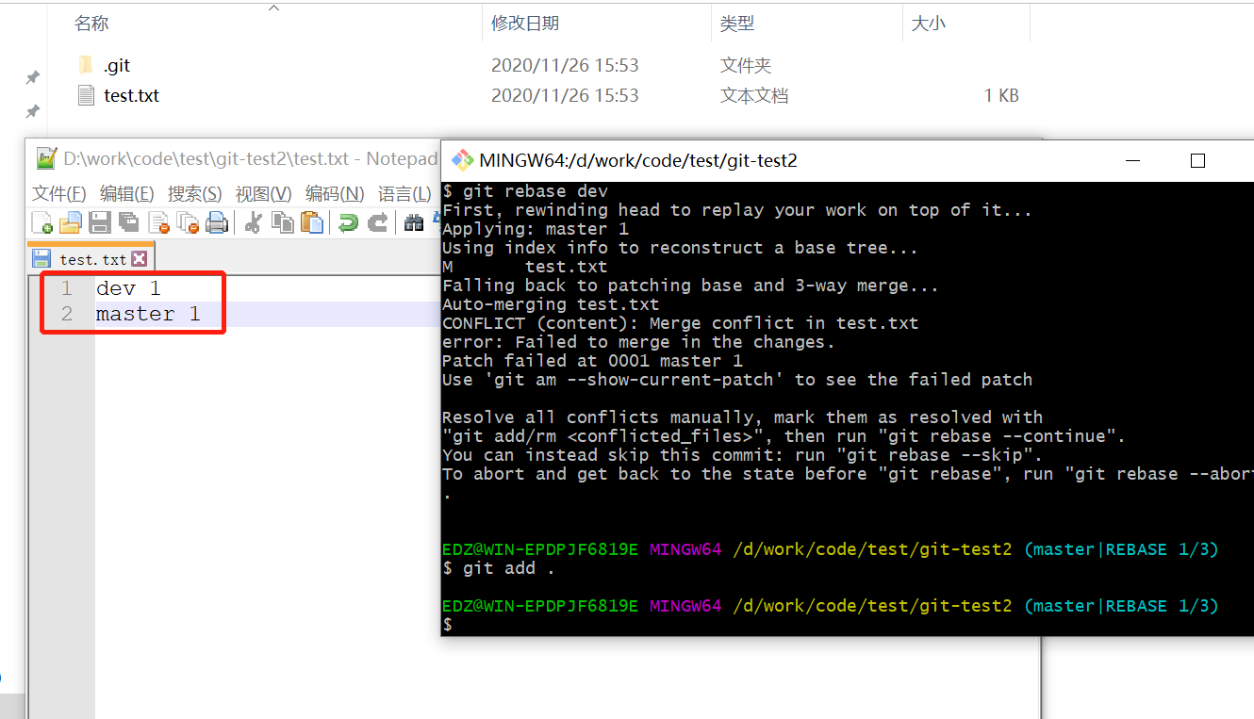This screenshot has height=719, width=1254.
Task: Click the 'Applying: master 1' line in terminal
Action: (x=535, y=229)
